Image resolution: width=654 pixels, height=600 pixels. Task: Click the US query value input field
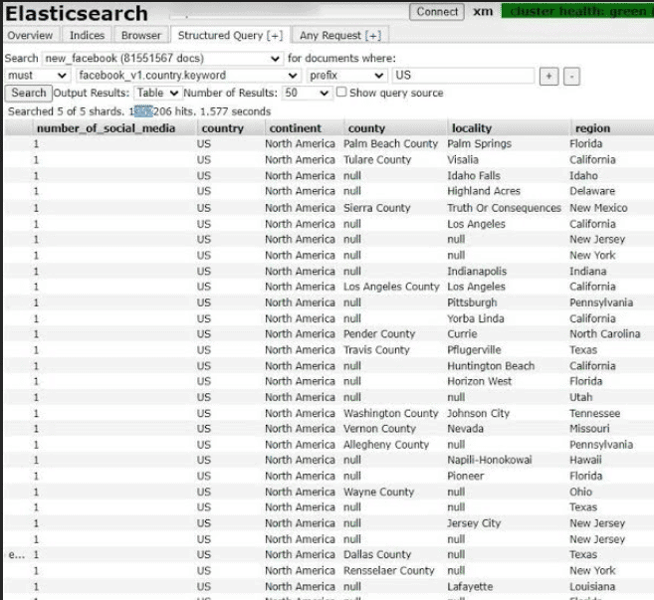point(463,76)
